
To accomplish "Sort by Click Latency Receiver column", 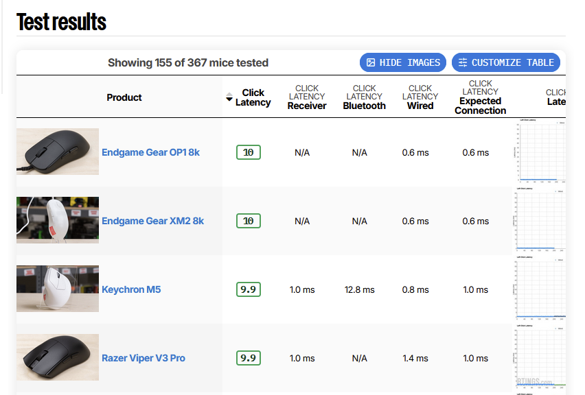I will [x=307, y=97].
